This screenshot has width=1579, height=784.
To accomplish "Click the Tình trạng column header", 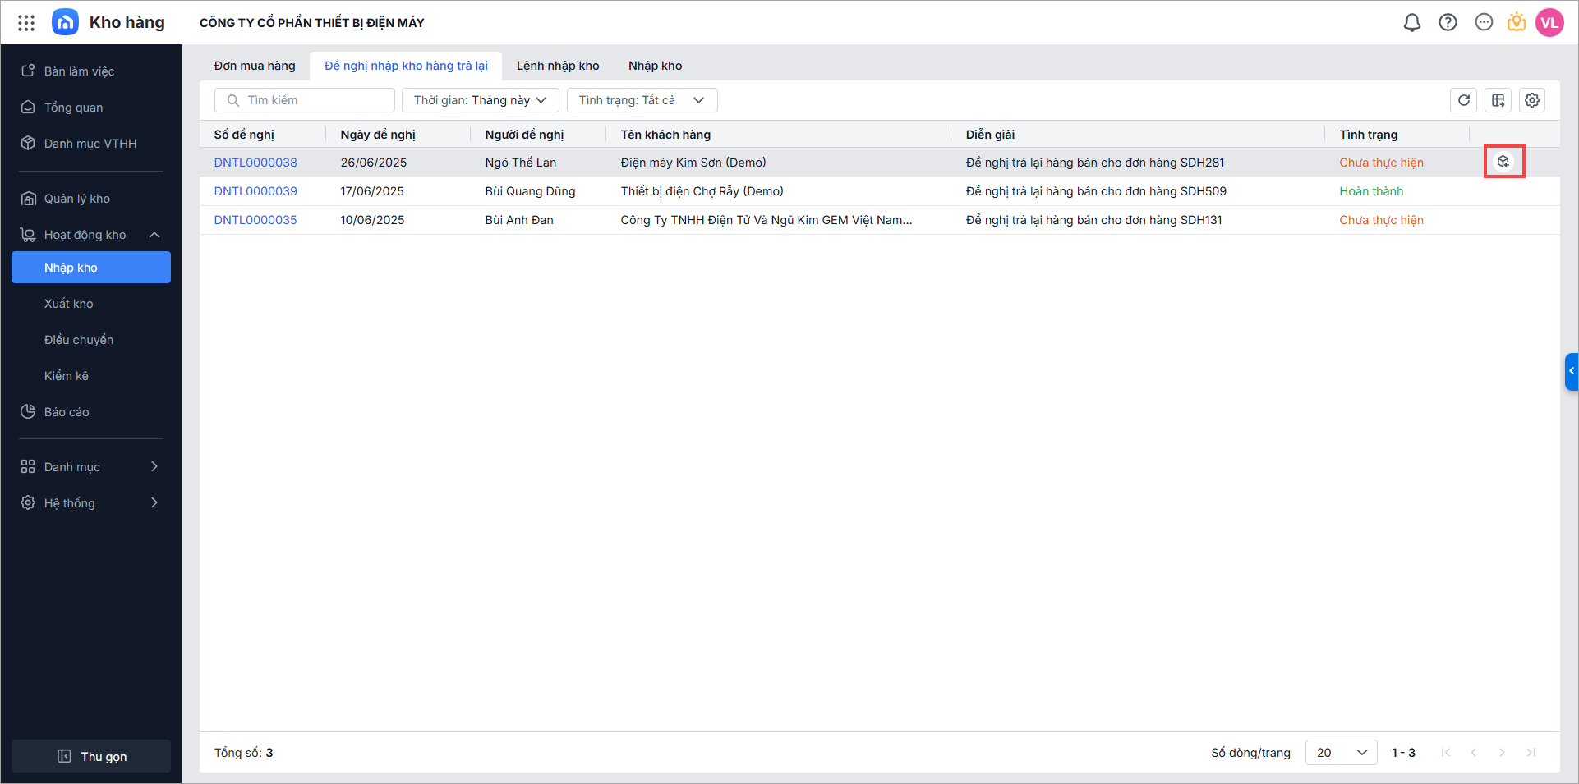I will pos(1368,135).
